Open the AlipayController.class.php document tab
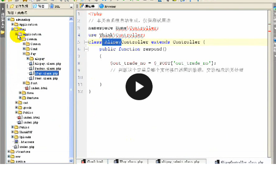Viewport: 276px width, 174px height. click(x=239, y=162)
